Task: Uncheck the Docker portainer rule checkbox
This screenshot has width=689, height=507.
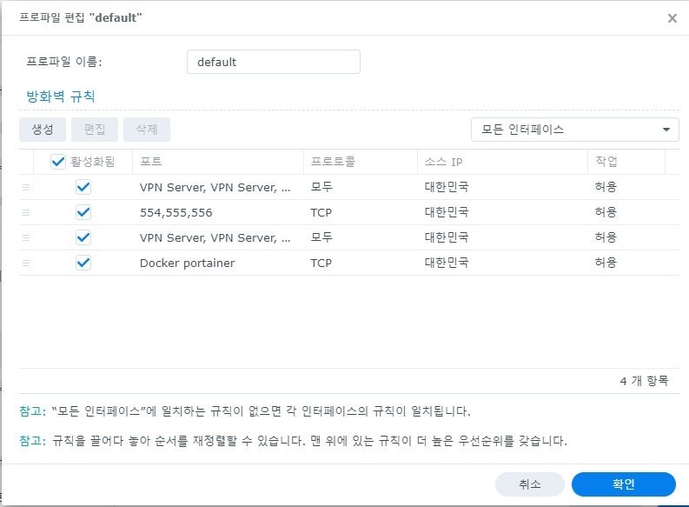Action: pyautogui.click(x=83, y=263)
